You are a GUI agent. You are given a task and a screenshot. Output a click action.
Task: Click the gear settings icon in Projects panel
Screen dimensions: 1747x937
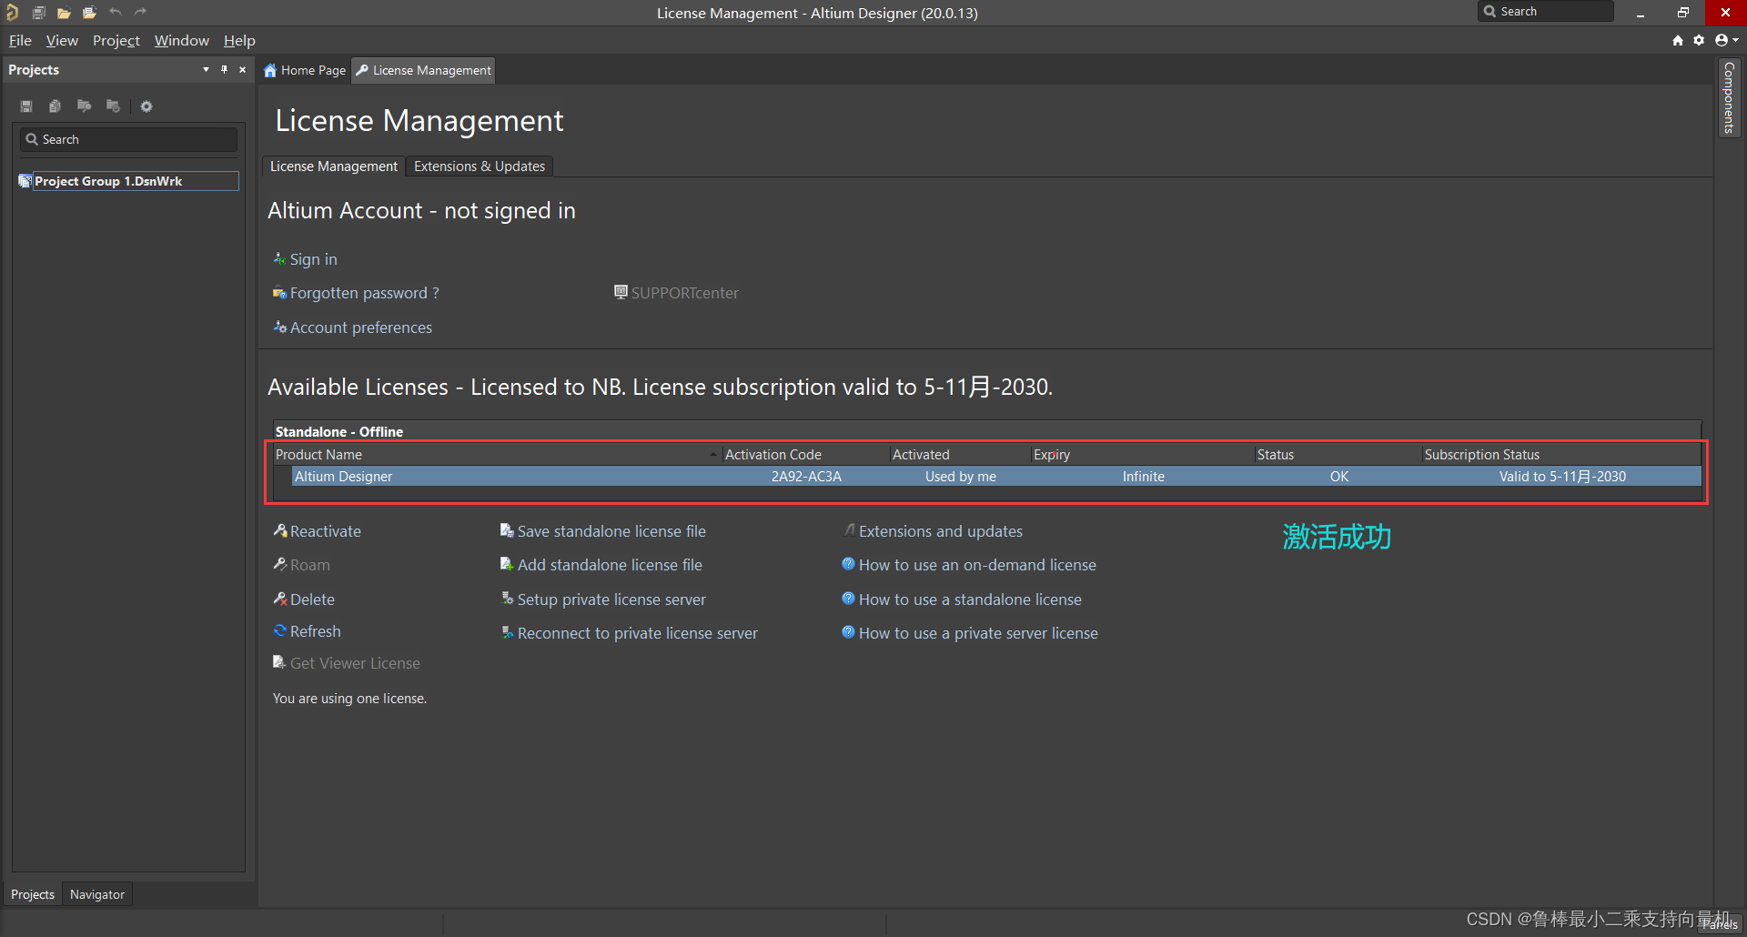146,106
